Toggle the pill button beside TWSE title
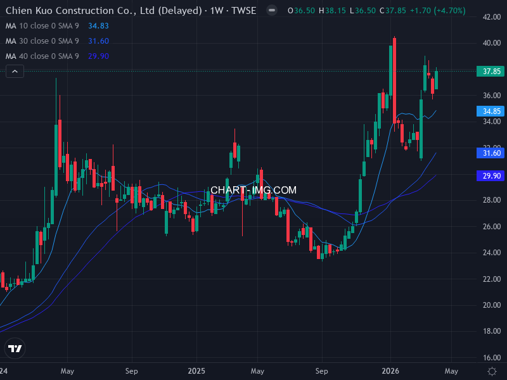This screenshot has width=507, height=380. pyautogui.click(x=272, y=11)
